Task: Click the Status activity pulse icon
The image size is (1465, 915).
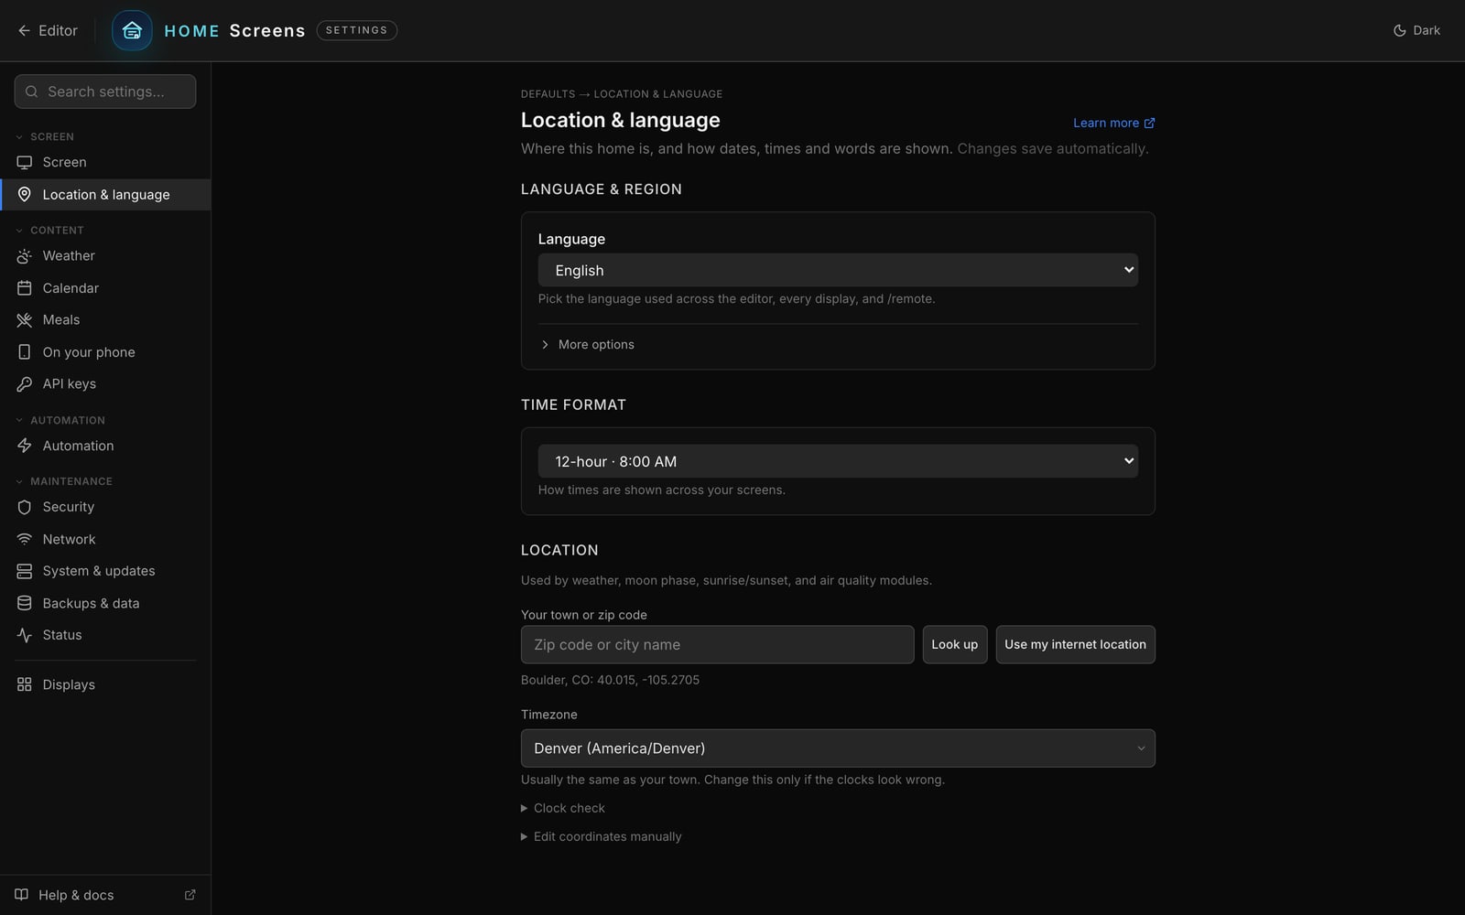Action: point(25,635)
